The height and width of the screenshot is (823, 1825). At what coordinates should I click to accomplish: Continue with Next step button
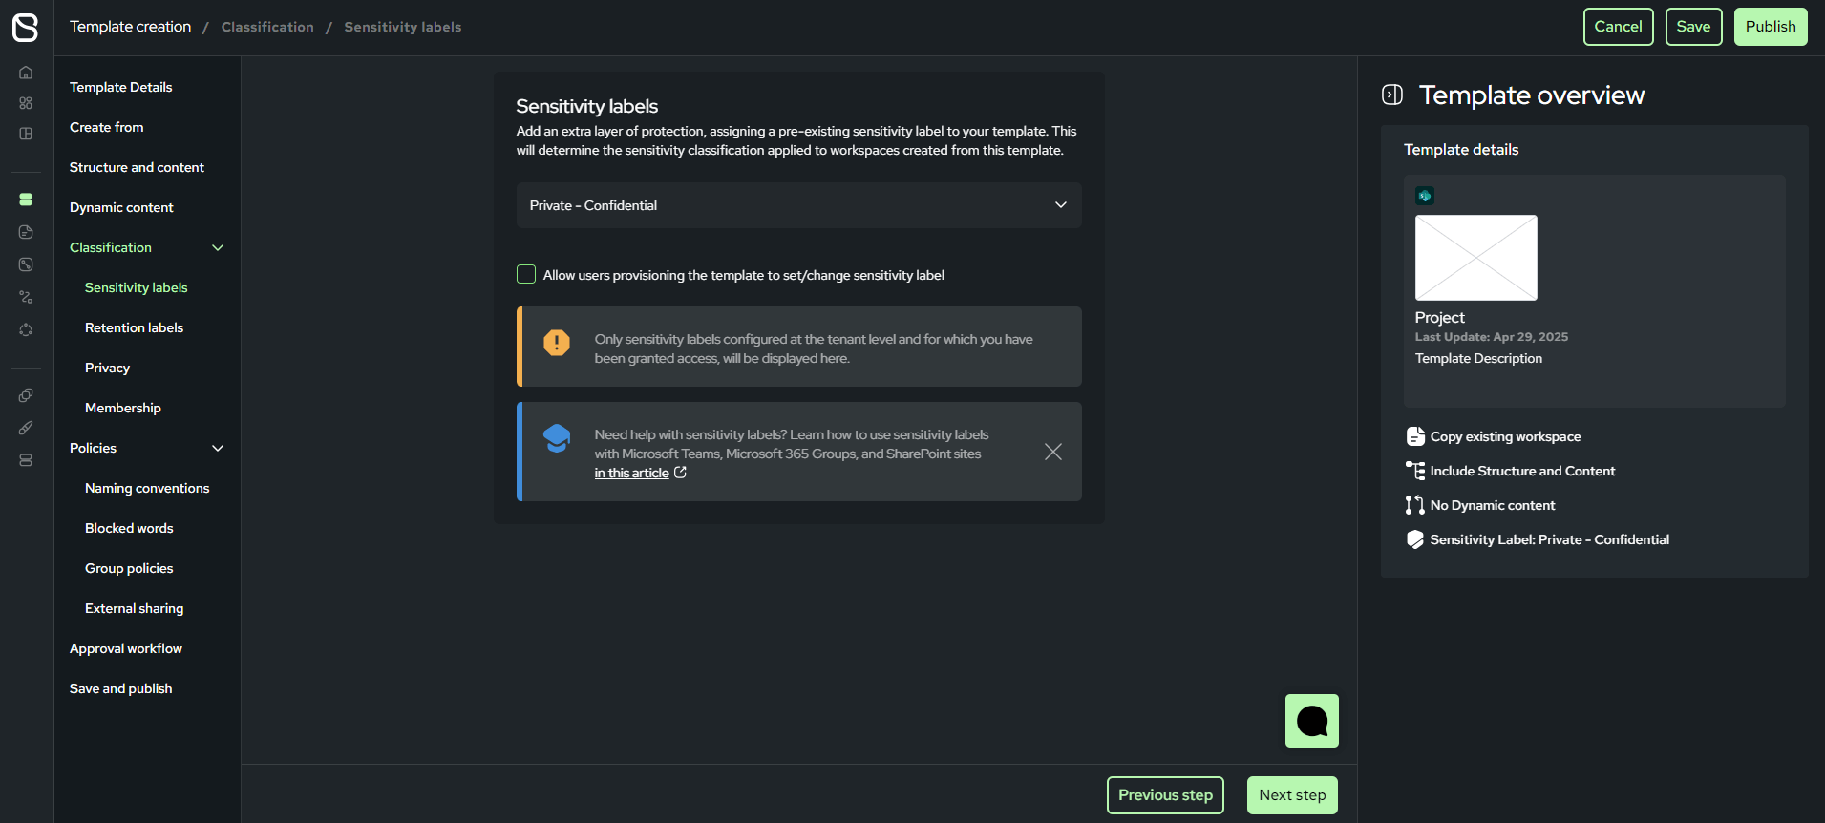pyautogui.click(x=1292, y=795)
